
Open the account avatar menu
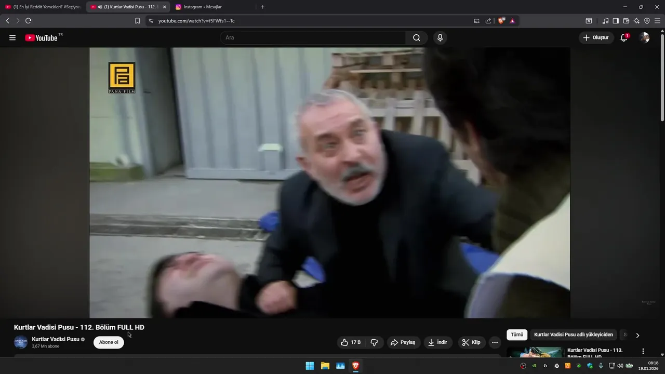(x=644, y=37)
